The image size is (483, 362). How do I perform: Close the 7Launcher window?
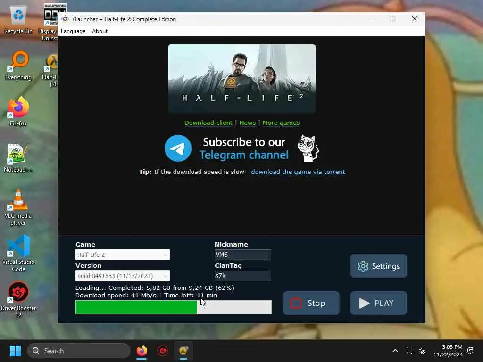[415, 19]
